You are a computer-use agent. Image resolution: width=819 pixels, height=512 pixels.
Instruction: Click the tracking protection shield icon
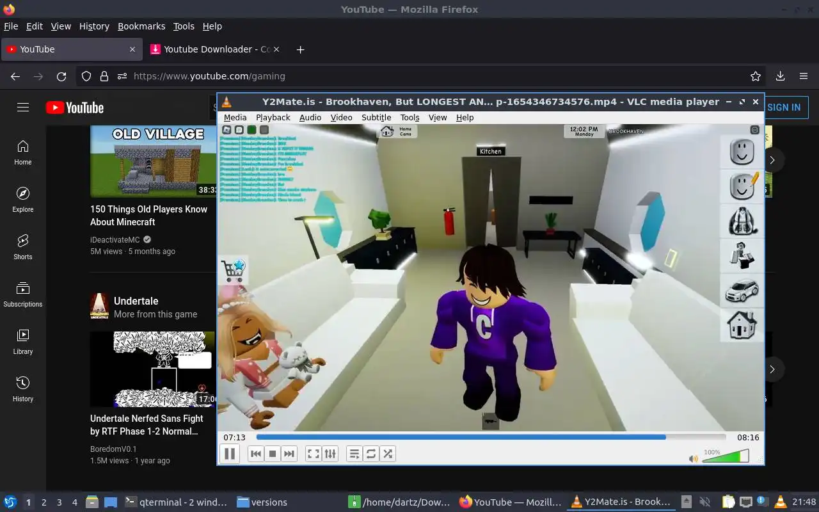[x=86, y=76]
